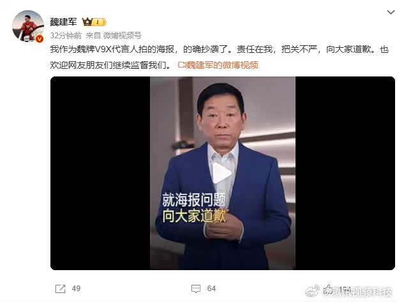
Task: Click the yellow level I membership badge
Action: 99,22
